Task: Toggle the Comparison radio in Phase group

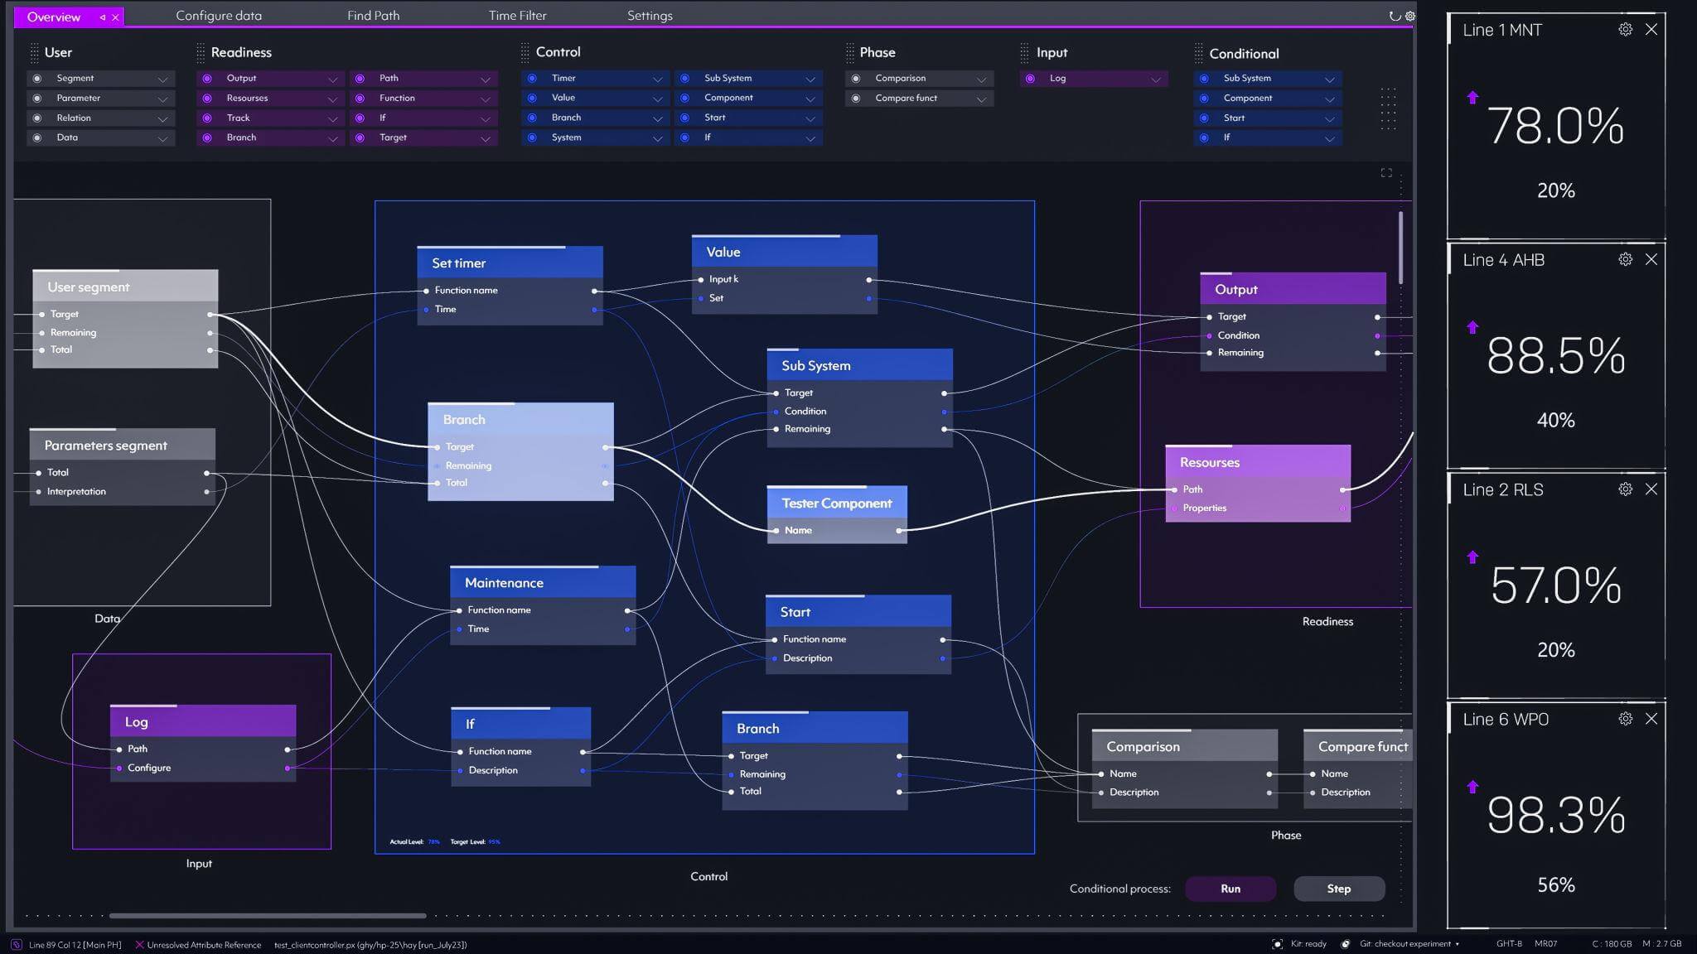Action: click(x=856, y=79)
